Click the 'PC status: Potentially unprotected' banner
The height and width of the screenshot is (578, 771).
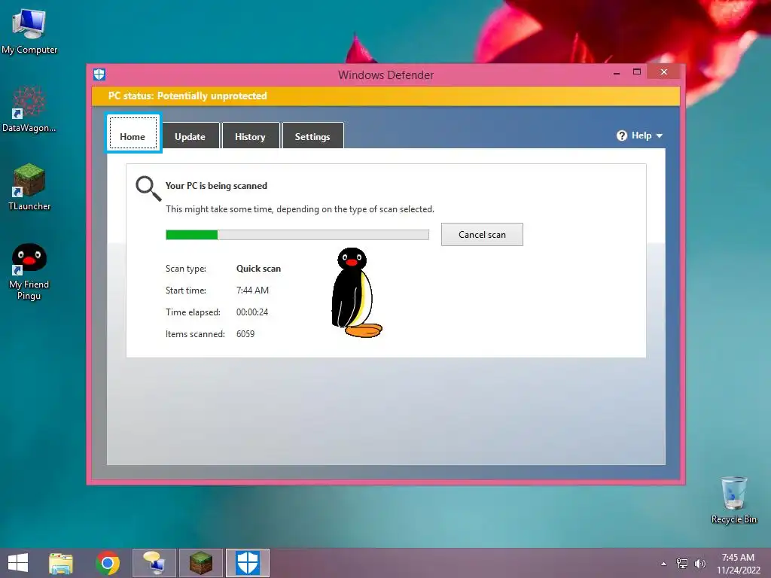coord(385,96)
